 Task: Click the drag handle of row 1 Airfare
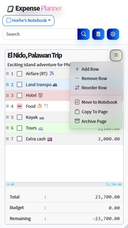[x=8, y=74]
